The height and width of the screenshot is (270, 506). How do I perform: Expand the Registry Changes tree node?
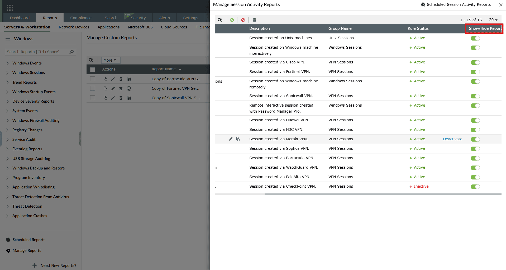click(x=7, y=130)
